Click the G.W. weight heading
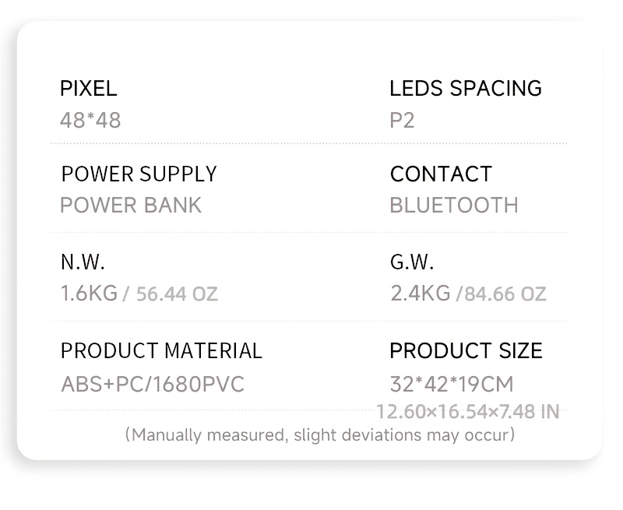623x510 pixels. 412,262
